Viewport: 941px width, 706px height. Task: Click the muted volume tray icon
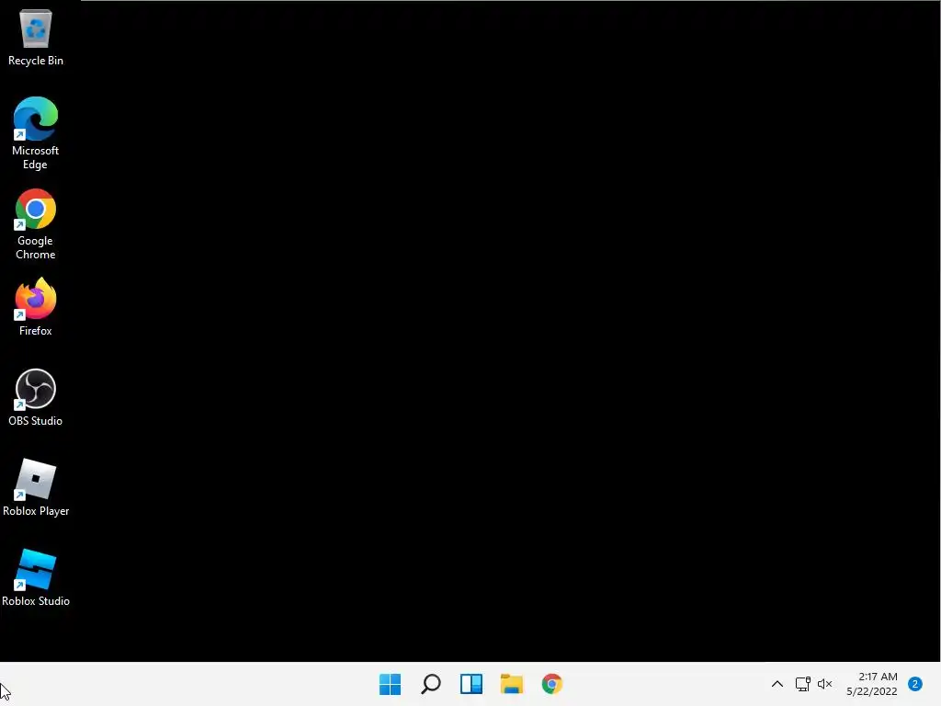[x=825, y=684]
